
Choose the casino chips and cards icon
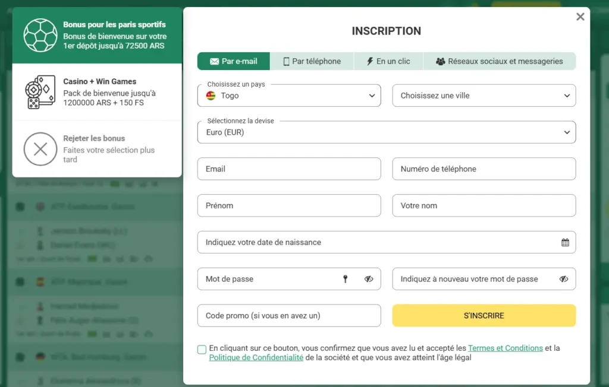pyautogui.click(x=40, y=92)
